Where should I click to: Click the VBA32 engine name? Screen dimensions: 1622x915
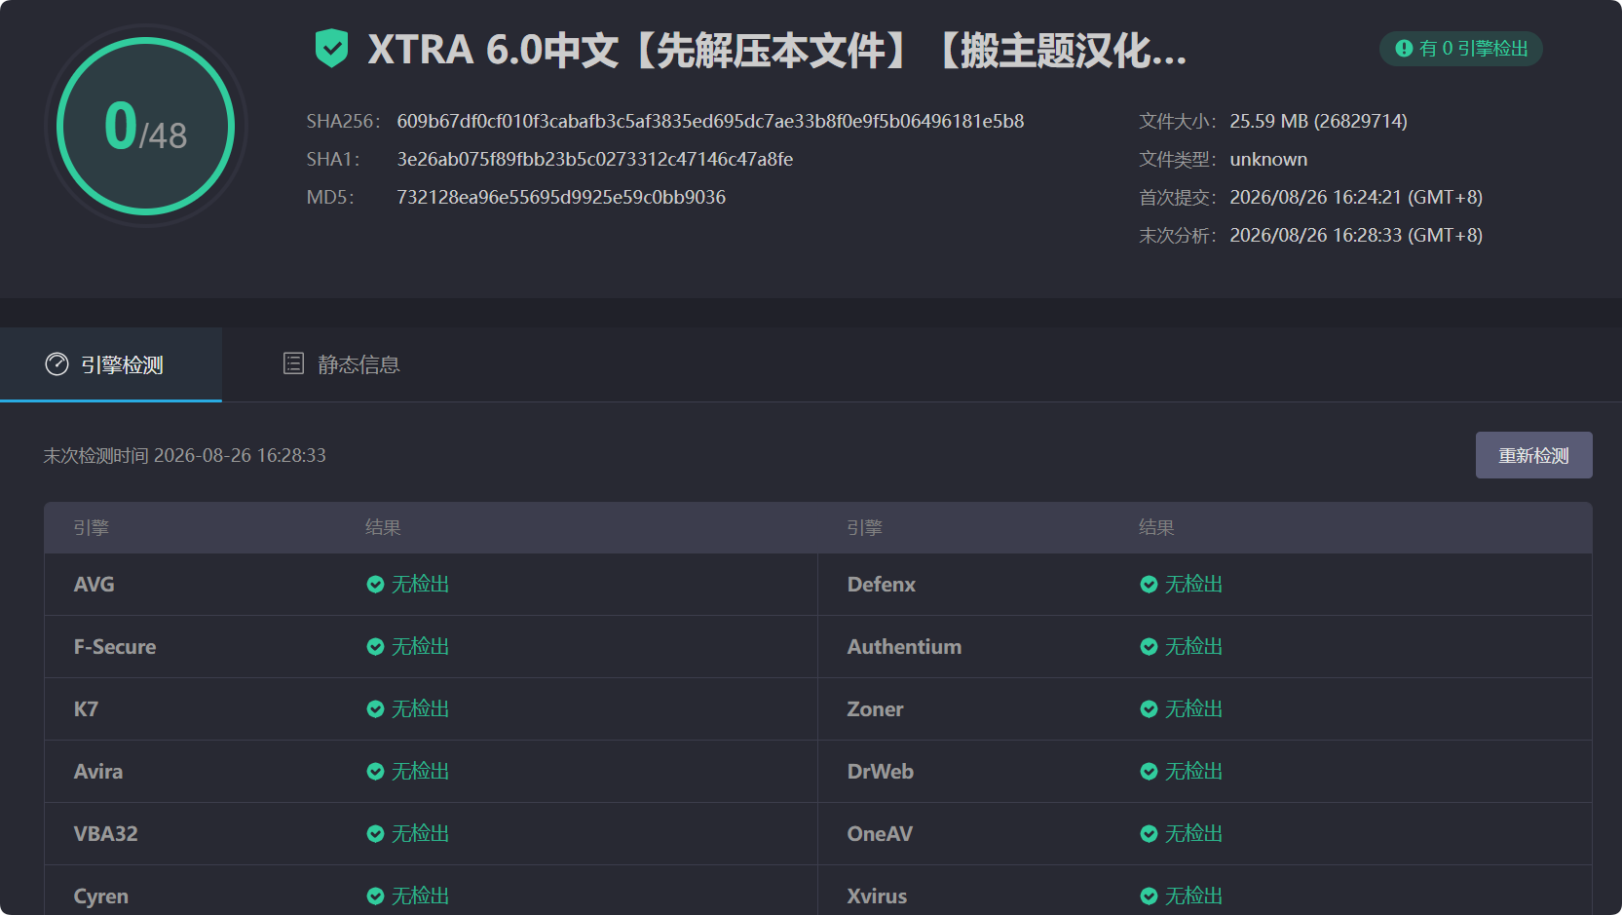(x=106, y=834)
